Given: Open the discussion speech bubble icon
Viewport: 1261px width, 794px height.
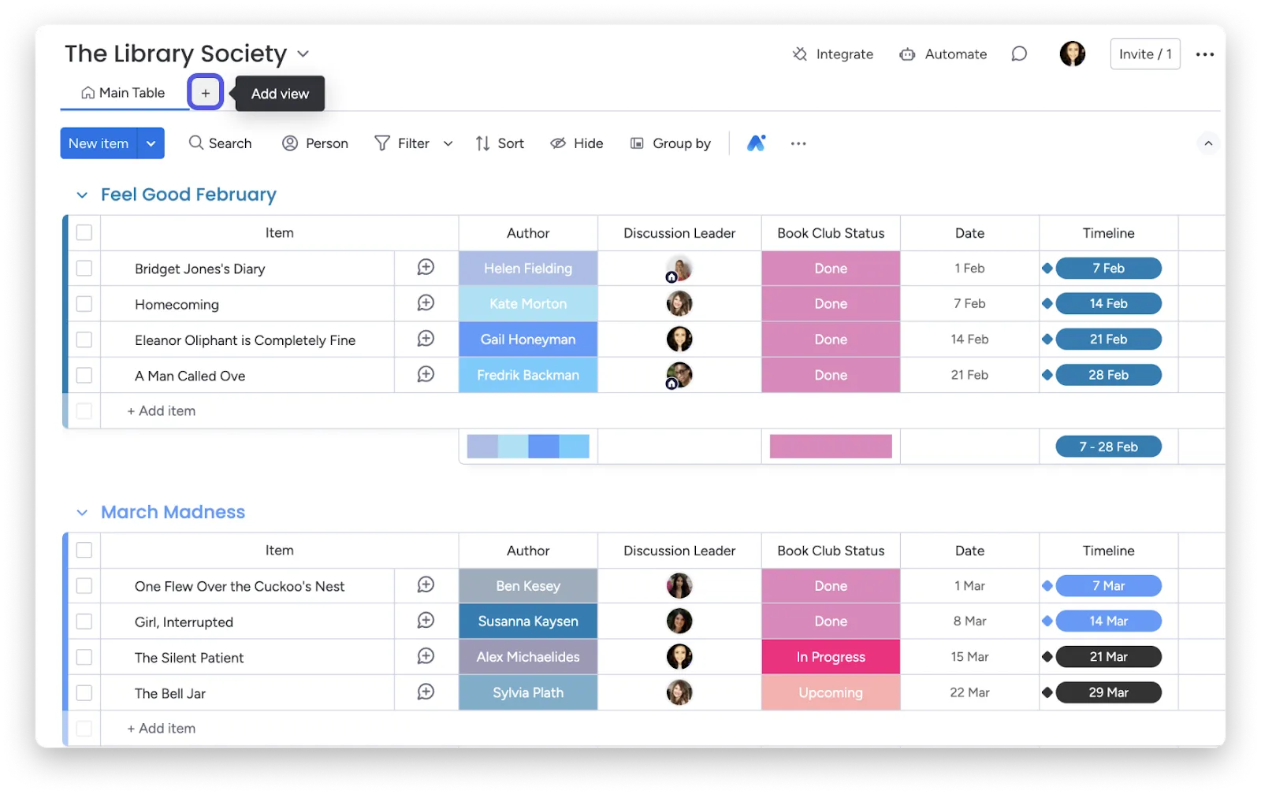Looking at the screenshot, I should coord(1019,54).
